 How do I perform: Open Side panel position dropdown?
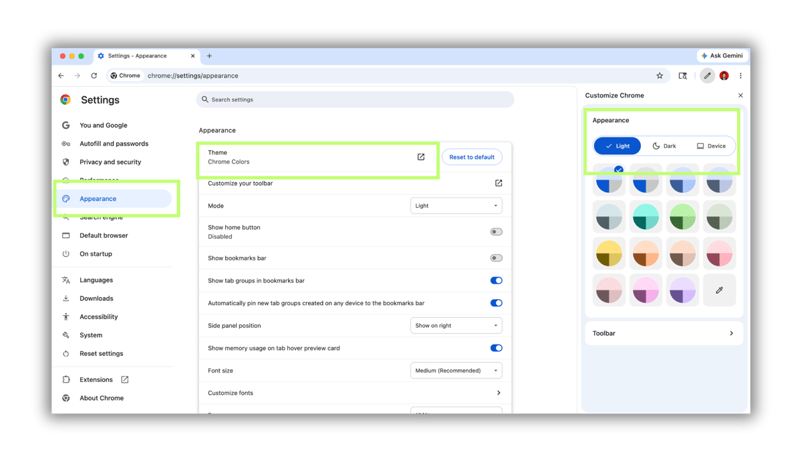pos(456,325)
